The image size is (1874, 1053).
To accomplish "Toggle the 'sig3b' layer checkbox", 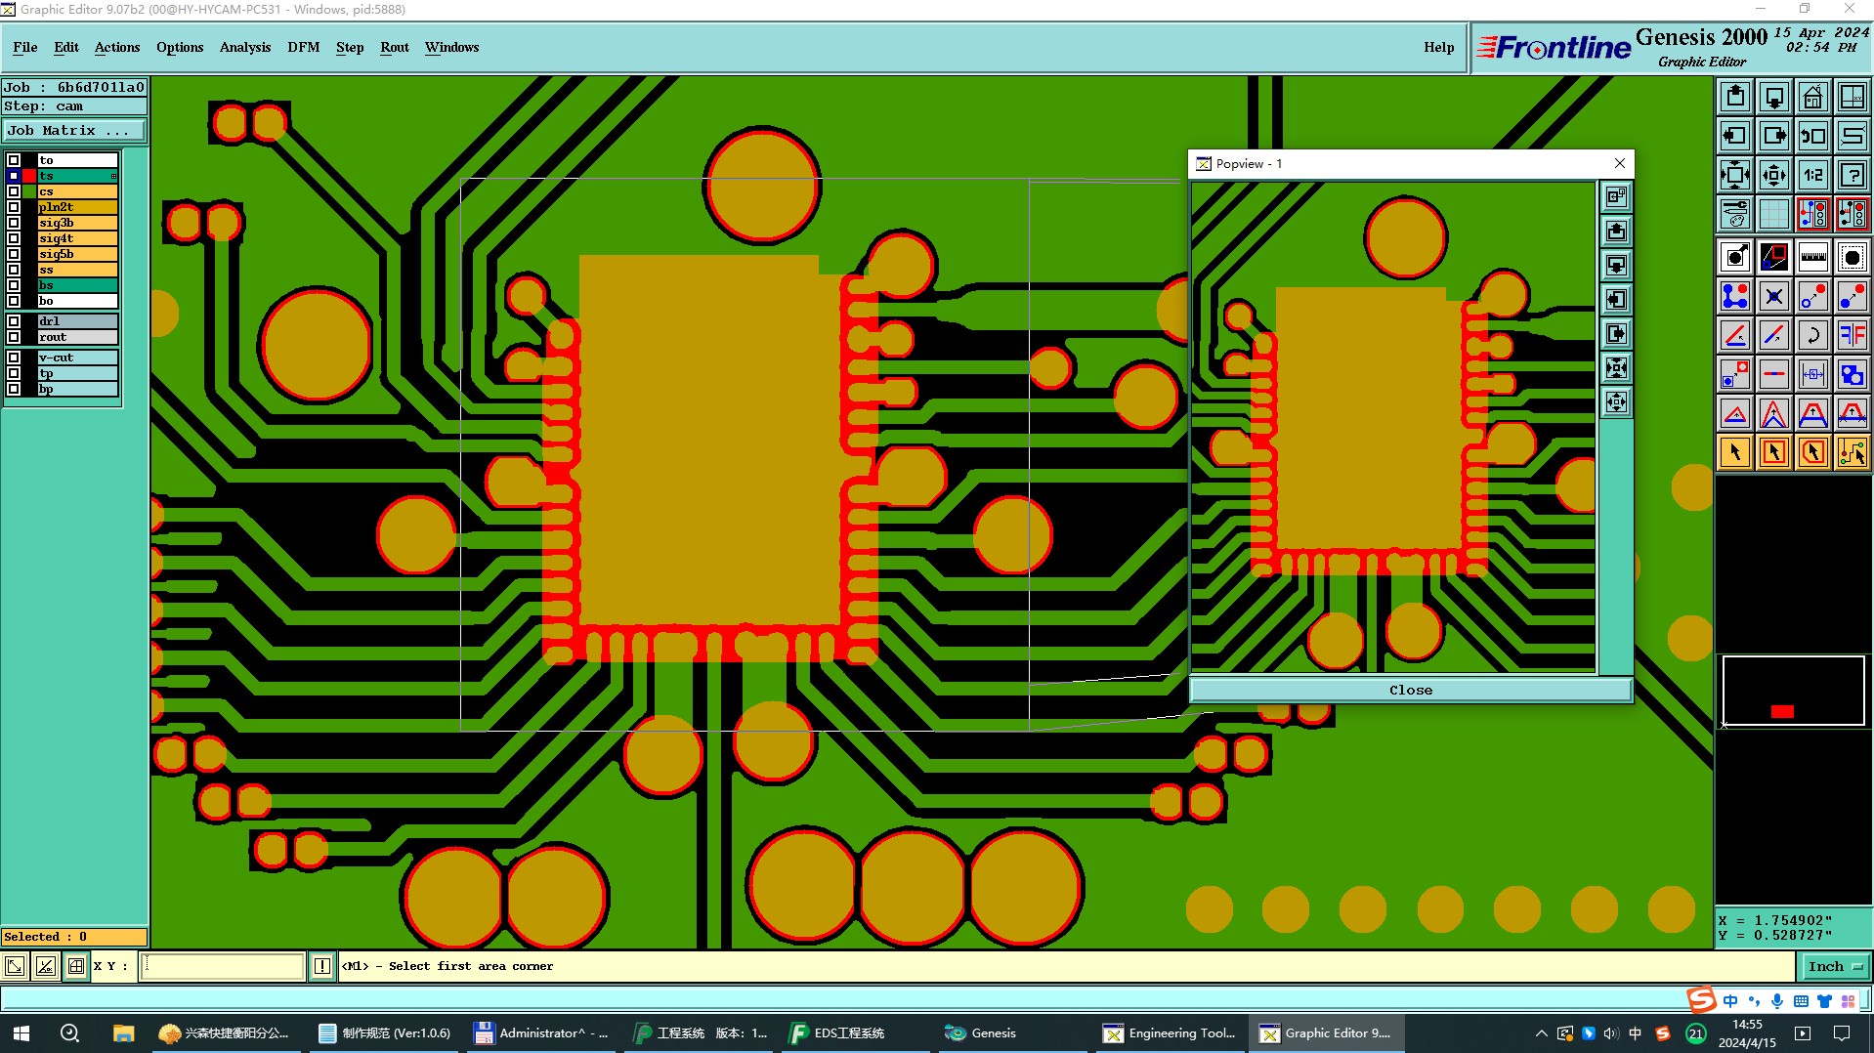I will pos(14,223).
